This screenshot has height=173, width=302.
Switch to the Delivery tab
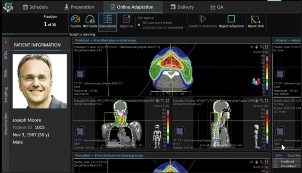(x=182, y=7)
